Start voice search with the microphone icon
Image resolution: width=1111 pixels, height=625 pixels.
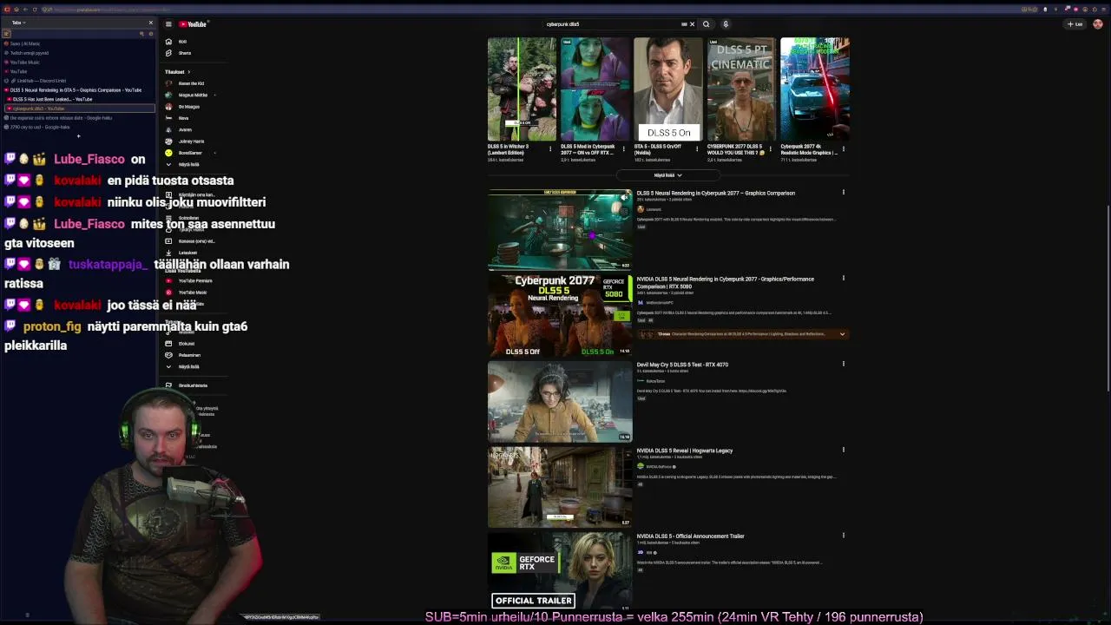pyautogui.click(x=726, y=24)
